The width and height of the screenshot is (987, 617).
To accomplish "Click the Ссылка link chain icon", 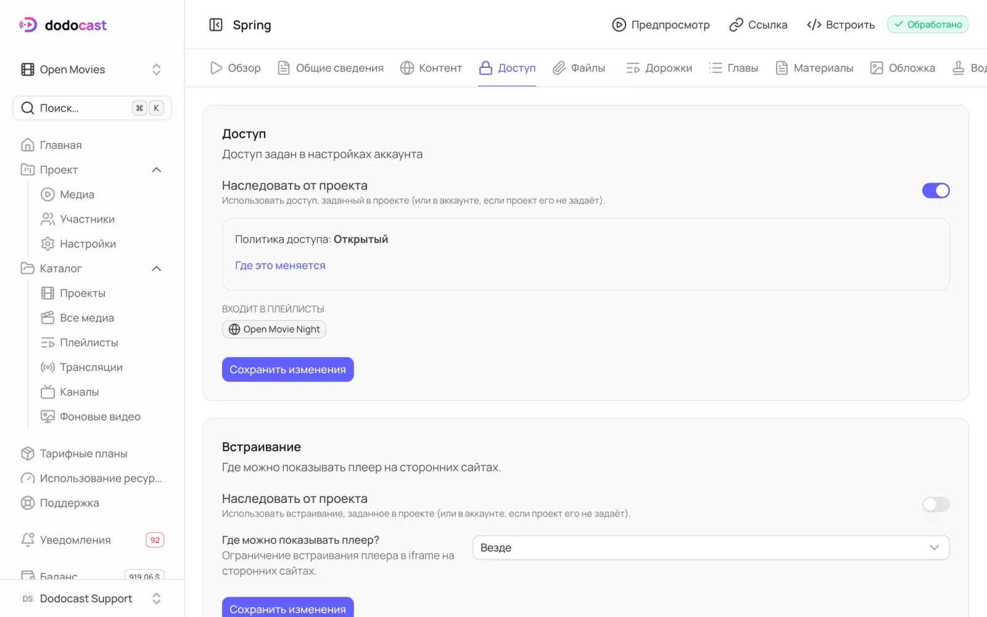I will click(x=736, y=25).
